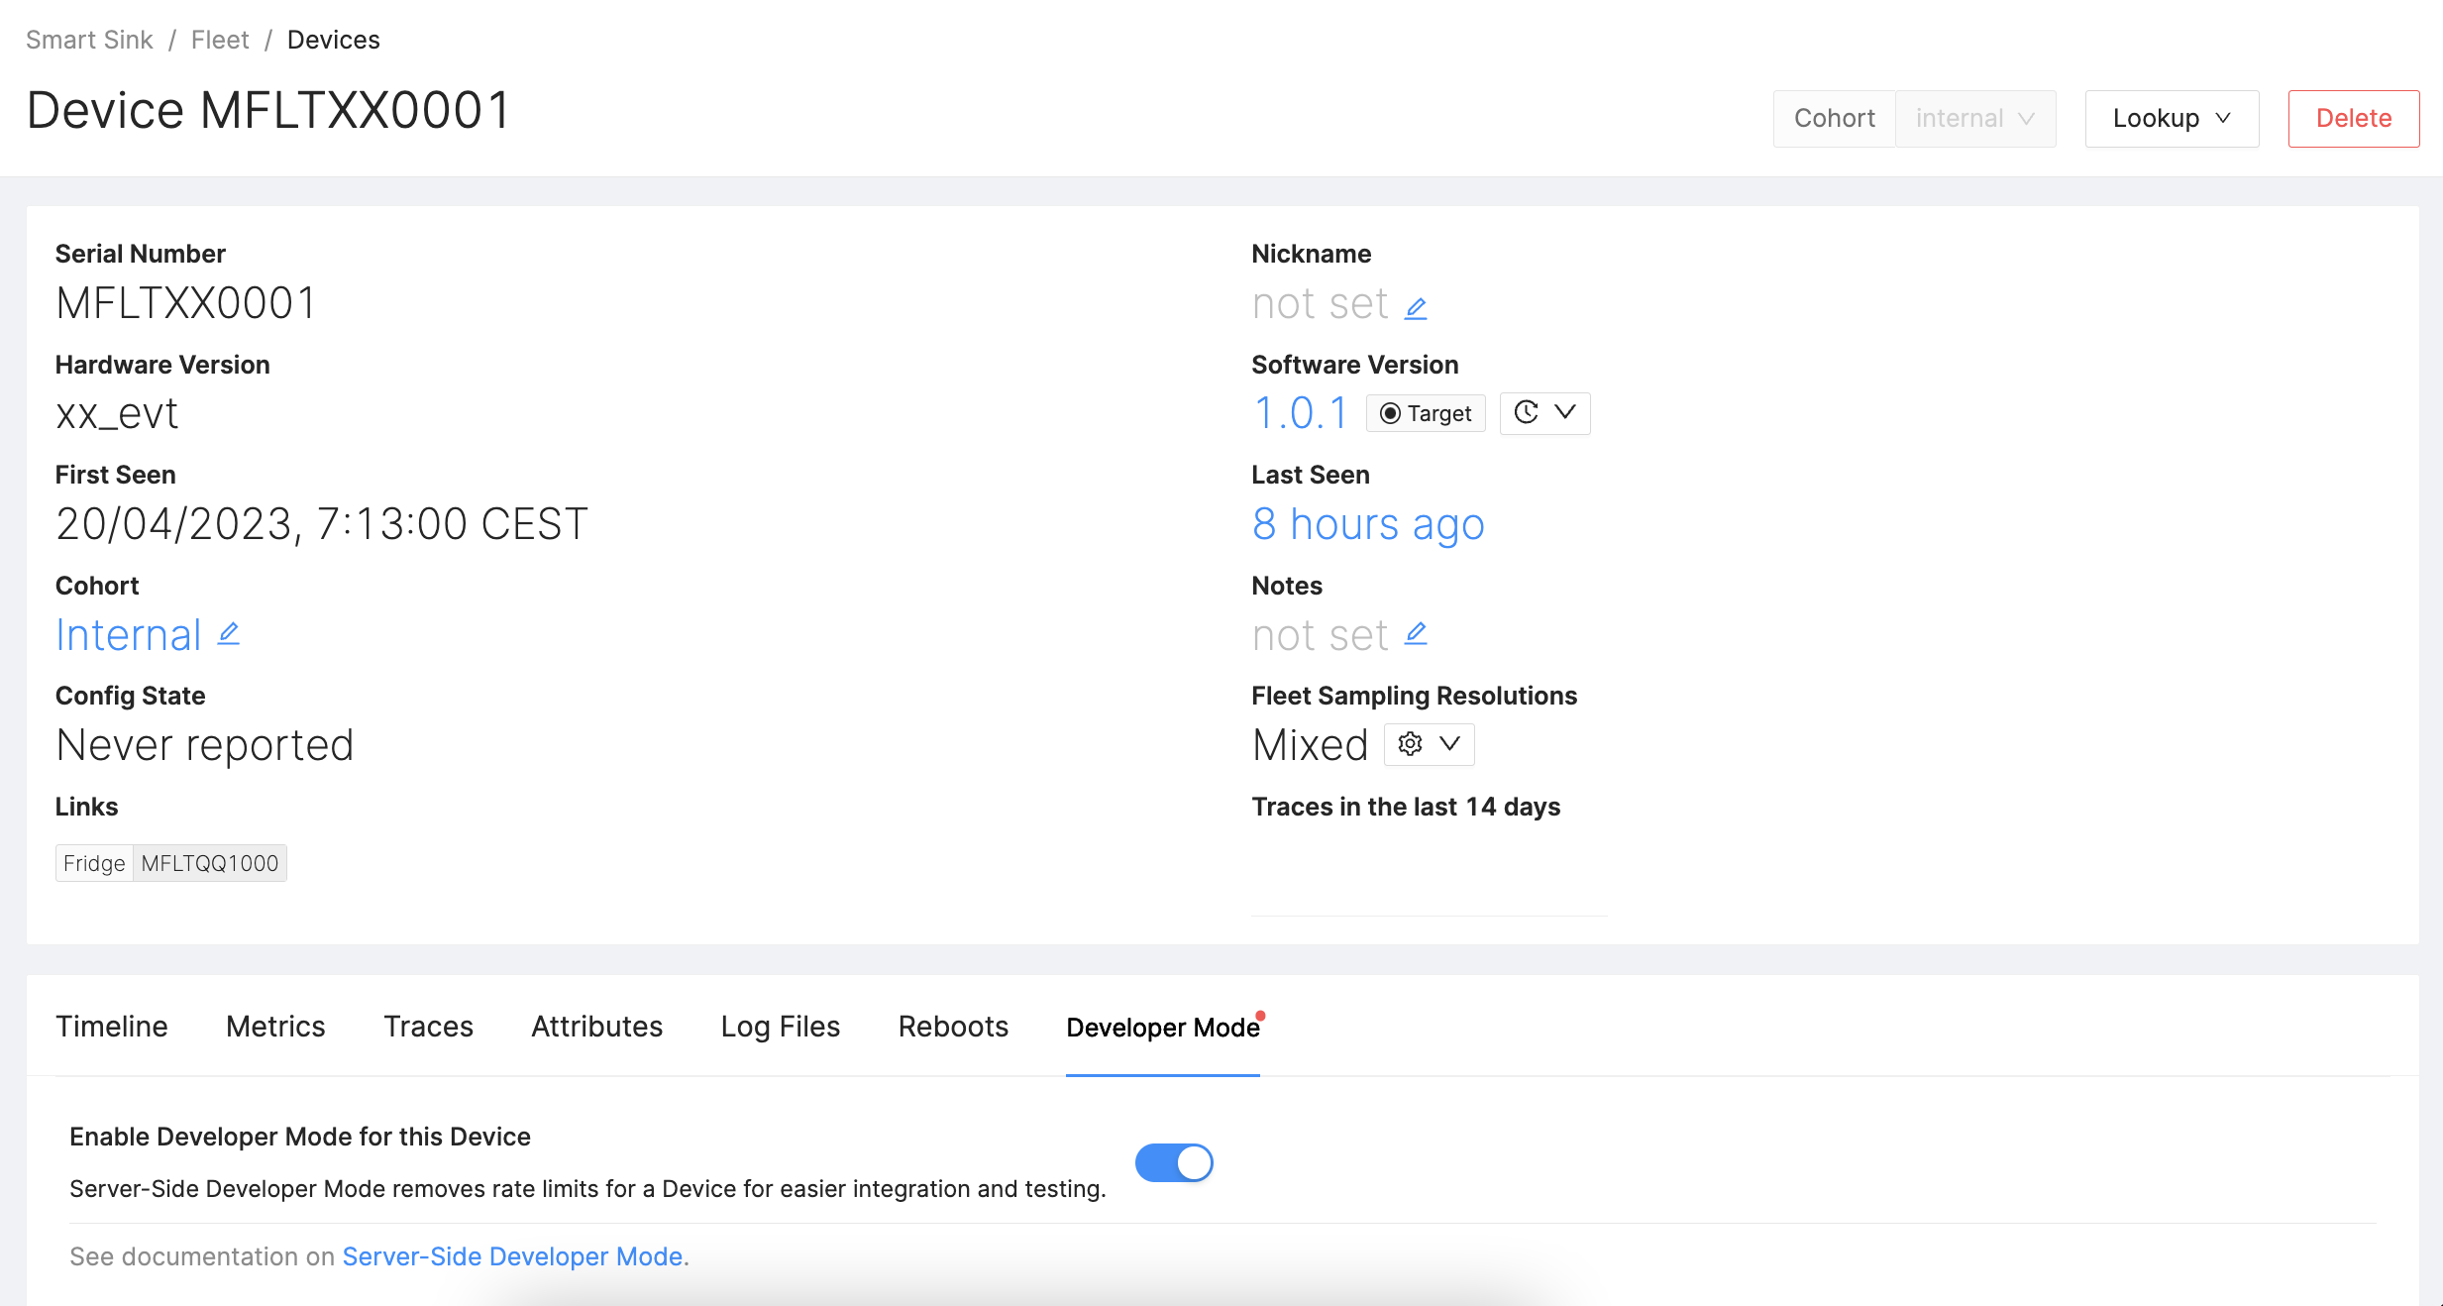Expand the Lookup dropdown menu
Viewport: 2443px width, 1306px height.
pos(2172,119)
